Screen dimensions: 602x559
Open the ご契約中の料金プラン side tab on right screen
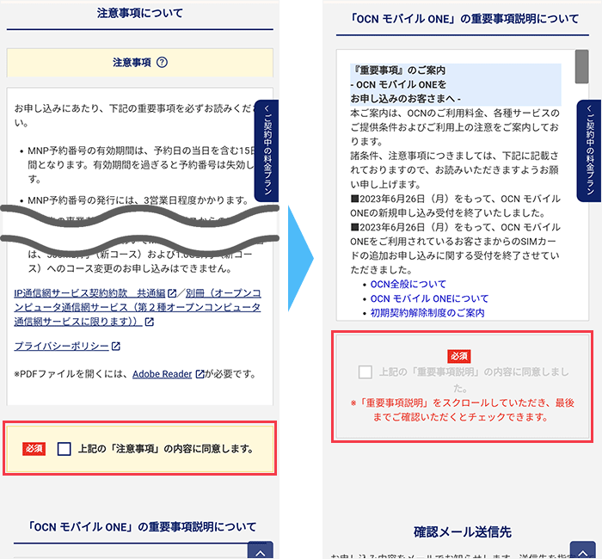click(589, 150)
